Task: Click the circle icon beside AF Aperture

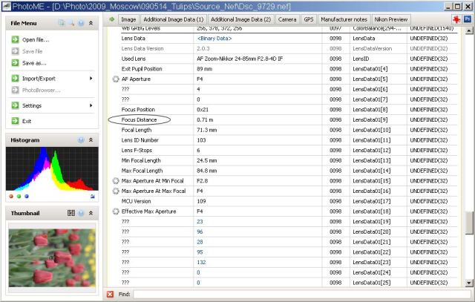Action: click(x=116, y=79)
